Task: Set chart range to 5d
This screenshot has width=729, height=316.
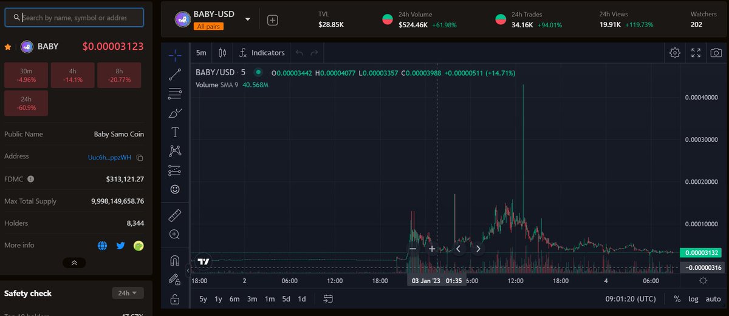Action: tap(286, 298)
